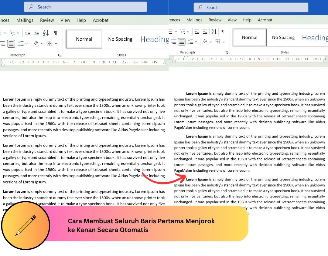Click inside the Search box
Screen dimensions: 328x256
click(85, 7)
